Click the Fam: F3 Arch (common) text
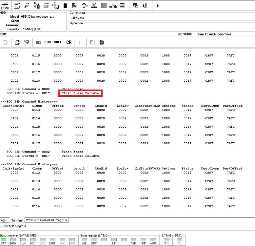The image size is (255, 246). tap(214, 34)
